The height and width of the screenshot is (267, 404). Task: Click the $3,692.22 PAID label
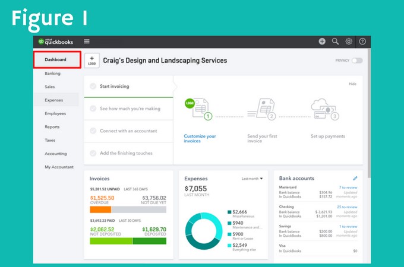[x=102, y=221]
